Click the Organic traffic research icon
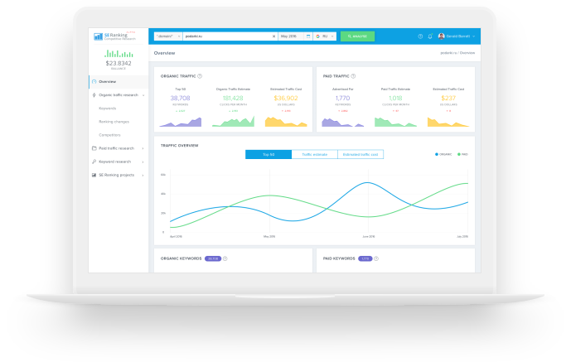Image resolution: width=571 pixels, height=362 pixels. (94, 95)
